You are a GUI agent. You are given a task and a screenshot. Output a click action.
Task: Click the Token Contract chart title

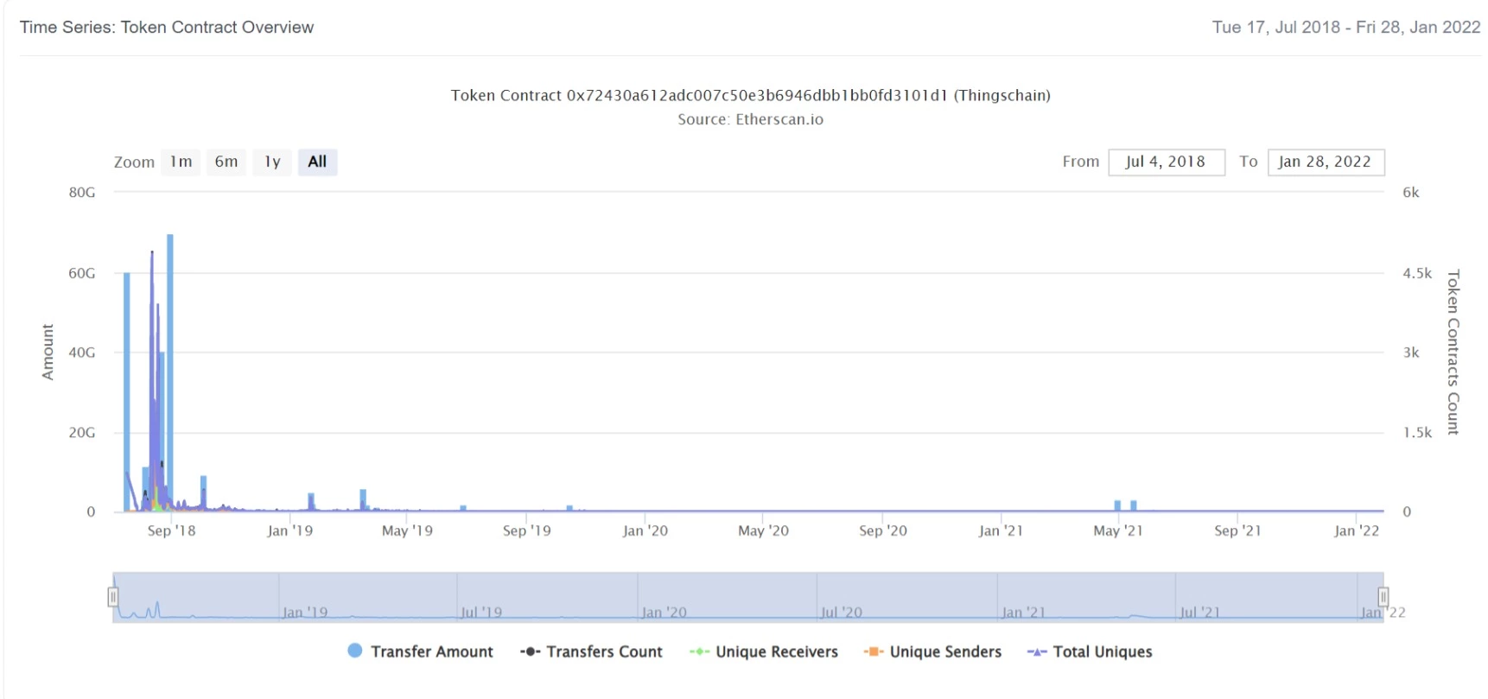point(750,95)
